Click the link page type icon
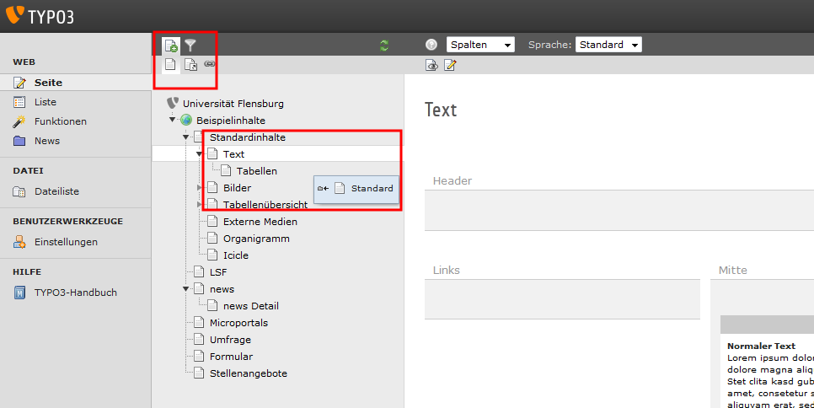 coord(209,64)
